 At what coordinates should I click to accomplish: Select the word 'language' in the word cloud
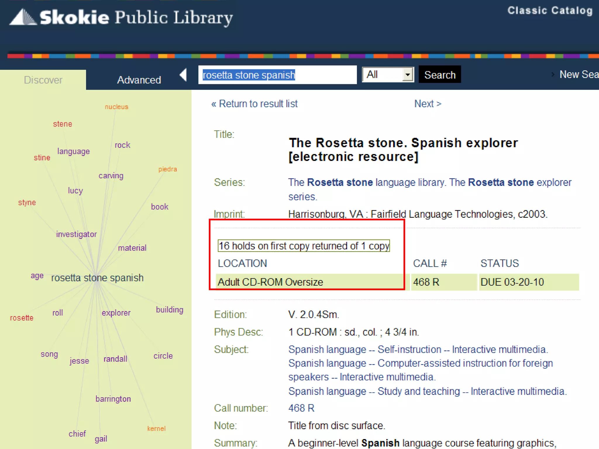click(73, 151)
